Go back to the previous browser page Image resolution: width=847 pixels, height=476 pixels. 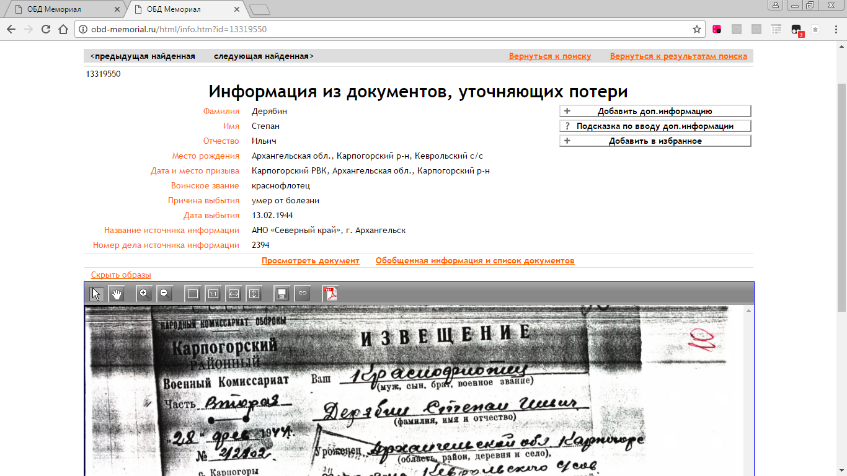tap(11, 29)
